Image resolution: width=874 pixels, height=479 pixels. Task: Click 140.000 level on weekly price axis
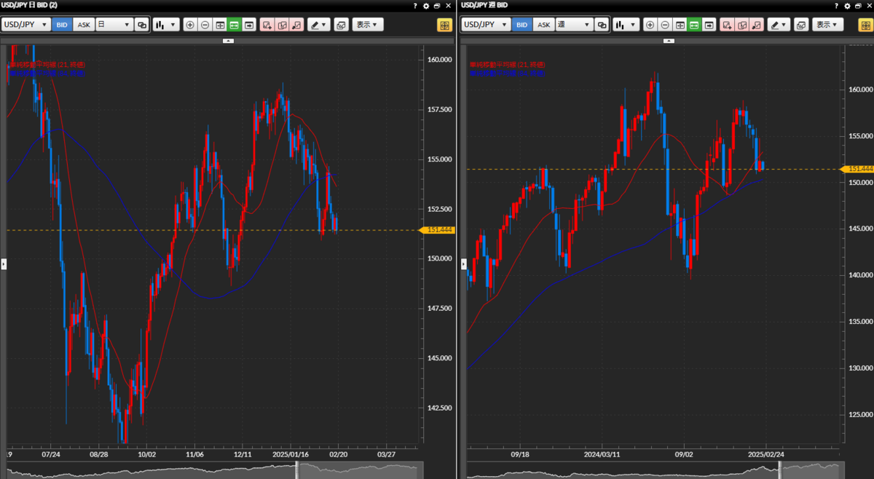click(860, 275)
